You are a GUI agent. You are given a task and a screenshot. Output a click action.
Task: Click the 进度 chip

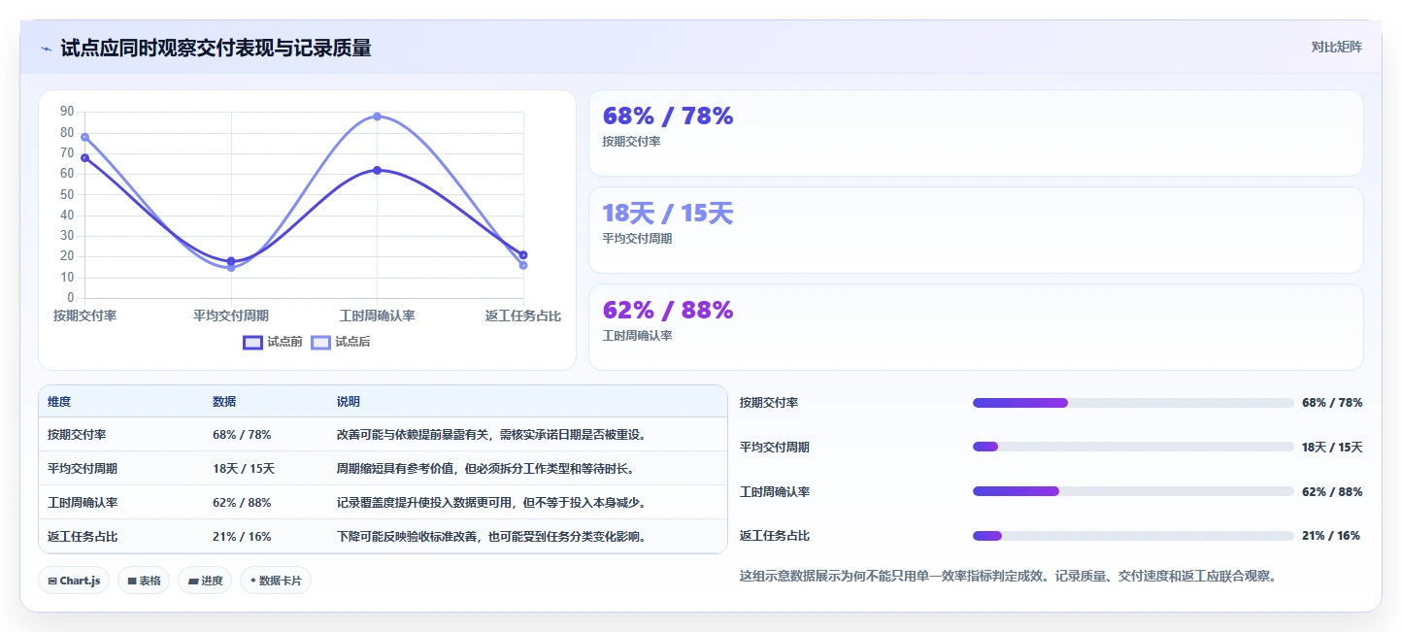205,581
